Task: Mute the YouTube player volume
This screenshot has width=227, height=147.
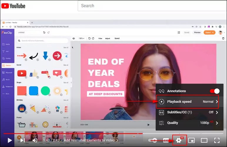Action: 35,140
